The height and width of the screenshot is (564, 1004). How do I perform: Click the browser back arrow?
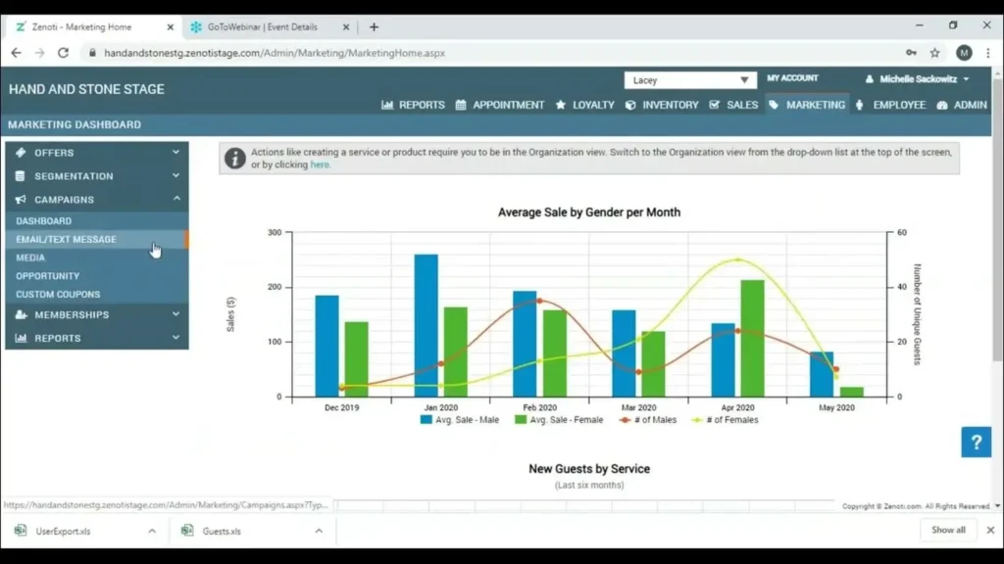[16, 53]
